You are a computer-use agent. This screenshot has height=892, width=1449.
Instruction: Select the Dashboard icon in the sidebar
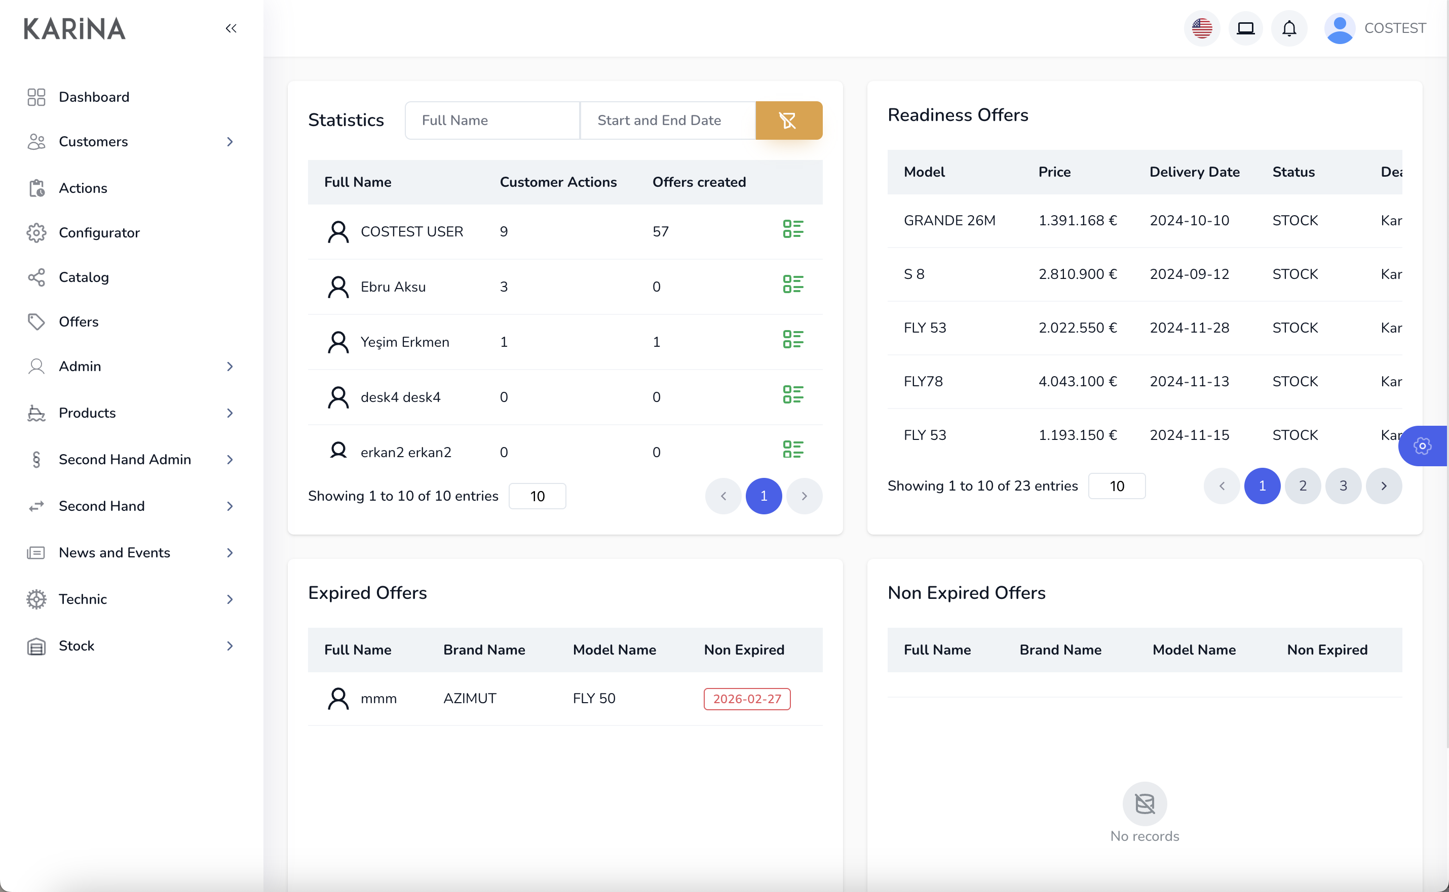pyautogui.click(x=36, y=97)
